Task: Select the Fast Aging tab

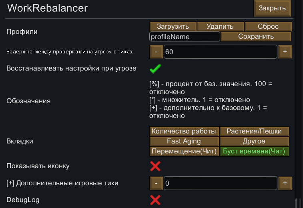Action: click(184, 141)
